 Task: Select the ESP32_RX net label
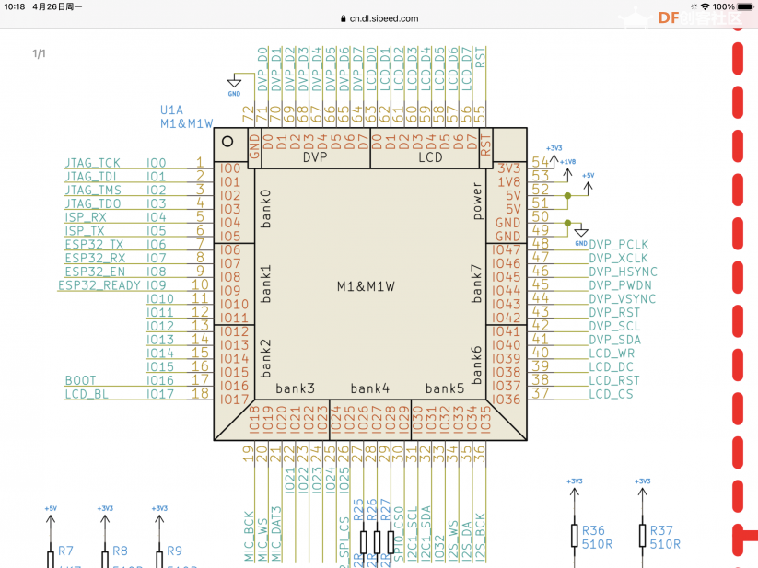coord(95,258)
